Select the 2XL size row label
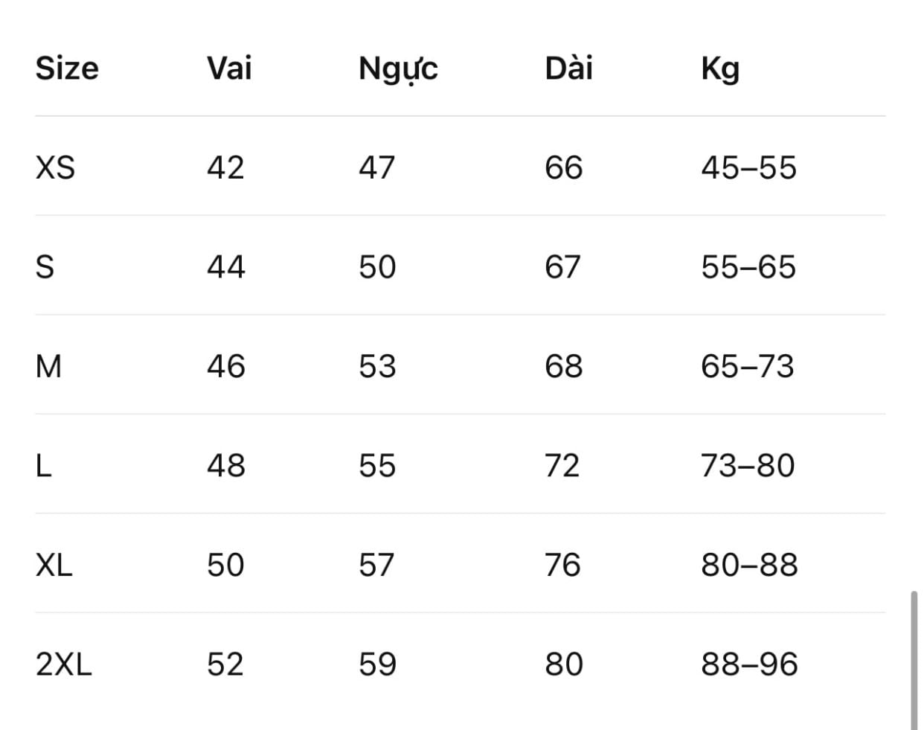This screenshot has height=730, width=924. coord(63,665)
